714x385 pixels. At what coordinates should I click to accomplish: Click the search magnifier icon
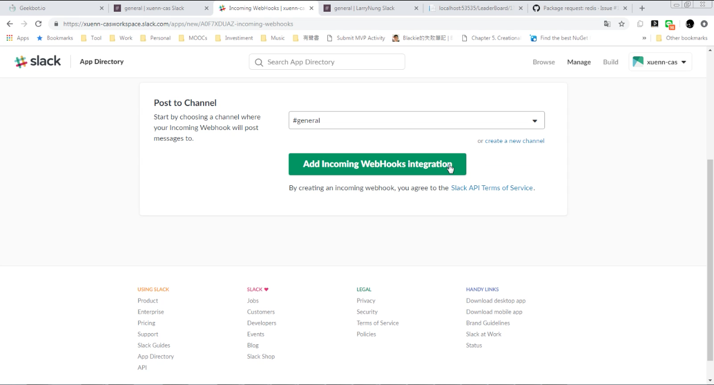coord(259,62)
